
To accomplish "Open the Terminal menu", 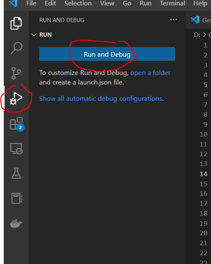I will point(173,3).
